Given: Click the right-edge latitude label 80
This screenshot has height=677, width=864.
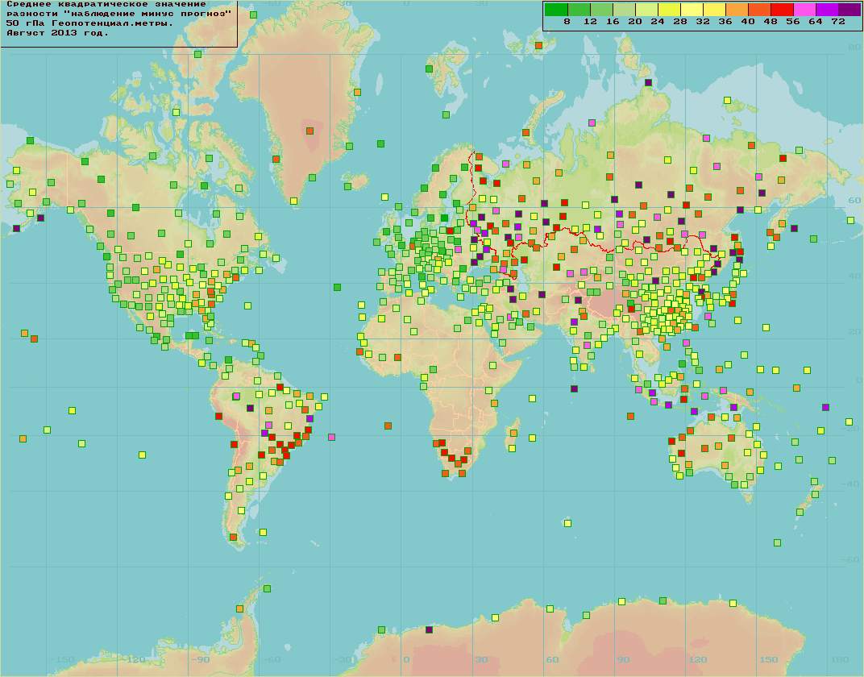Looking at the screenshot, I should point(854,48).
